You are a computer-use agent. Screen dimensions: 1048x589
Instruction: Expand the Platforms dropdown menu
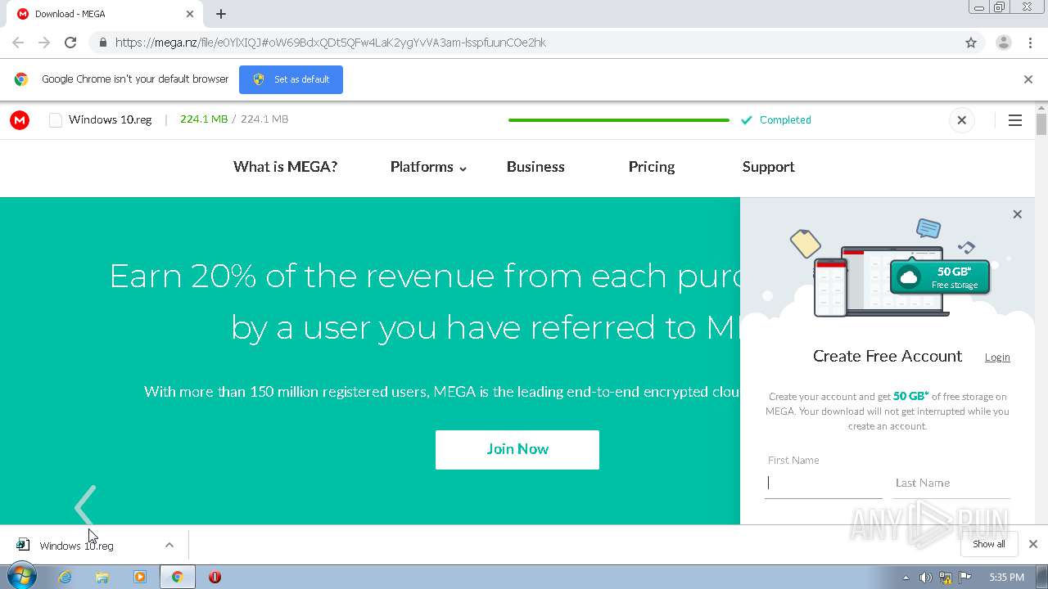(428, 167)
